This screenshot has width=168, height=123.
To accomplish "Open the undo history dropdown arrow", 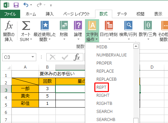I will pos(31,5).
